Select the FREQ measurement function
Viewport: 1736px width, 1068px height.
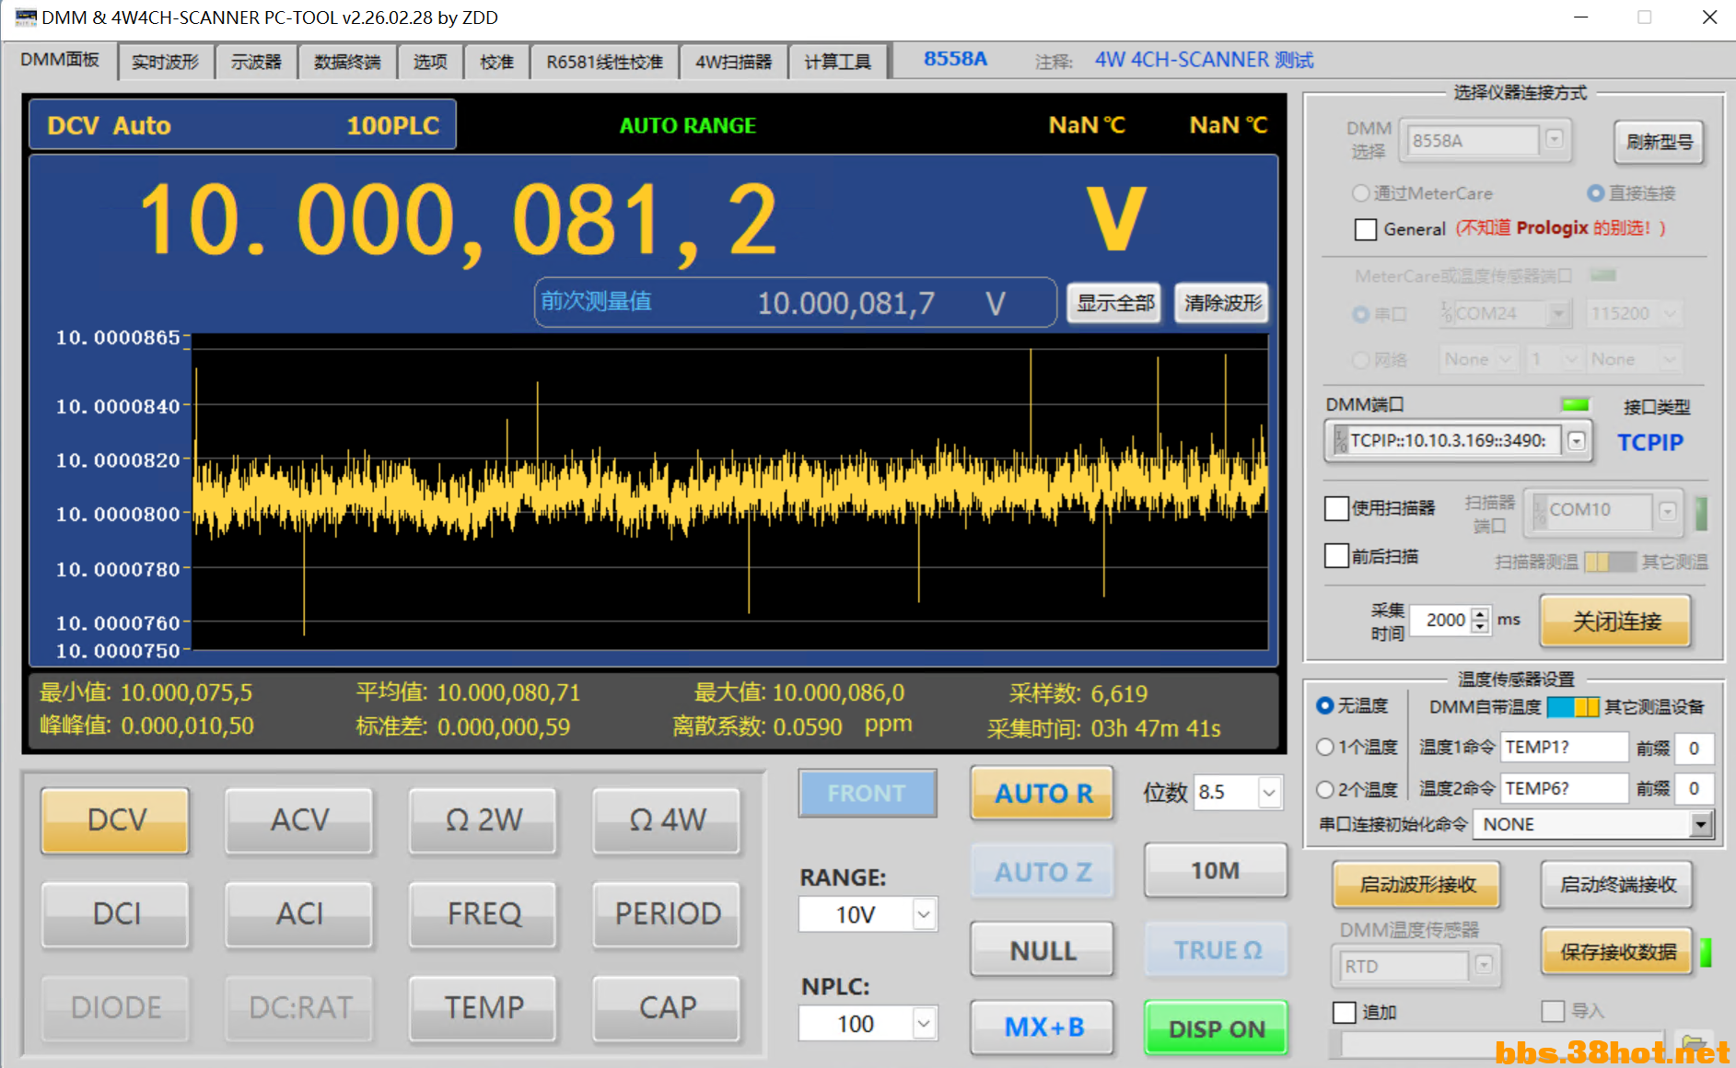click(x=484, y=913)
